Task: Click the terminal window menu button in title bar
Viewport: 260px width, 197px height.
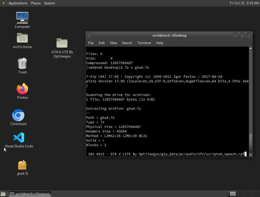Action: (89, 35)
